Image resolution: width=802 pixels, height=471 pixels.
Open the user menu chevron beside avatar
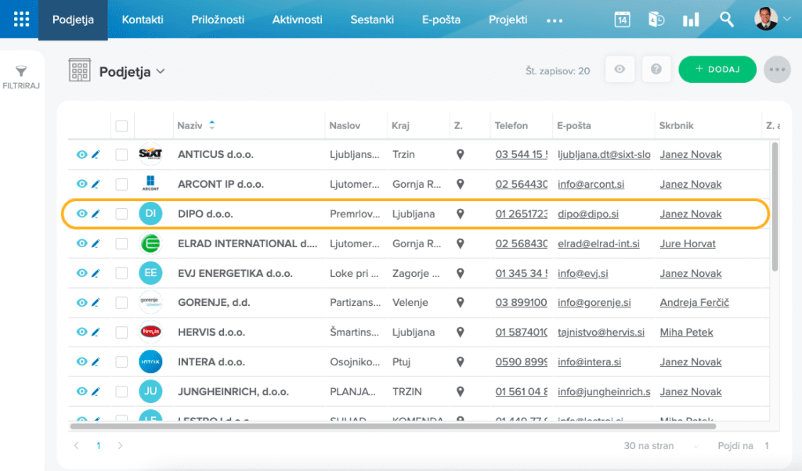[x=788, y=19]
